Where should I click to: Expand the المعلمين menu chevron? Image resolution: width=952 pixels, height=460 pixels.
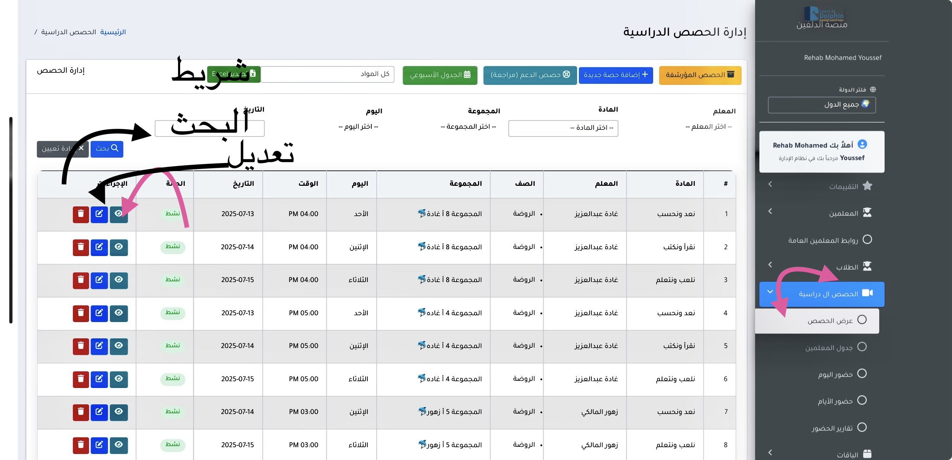(x=770, y=211)
